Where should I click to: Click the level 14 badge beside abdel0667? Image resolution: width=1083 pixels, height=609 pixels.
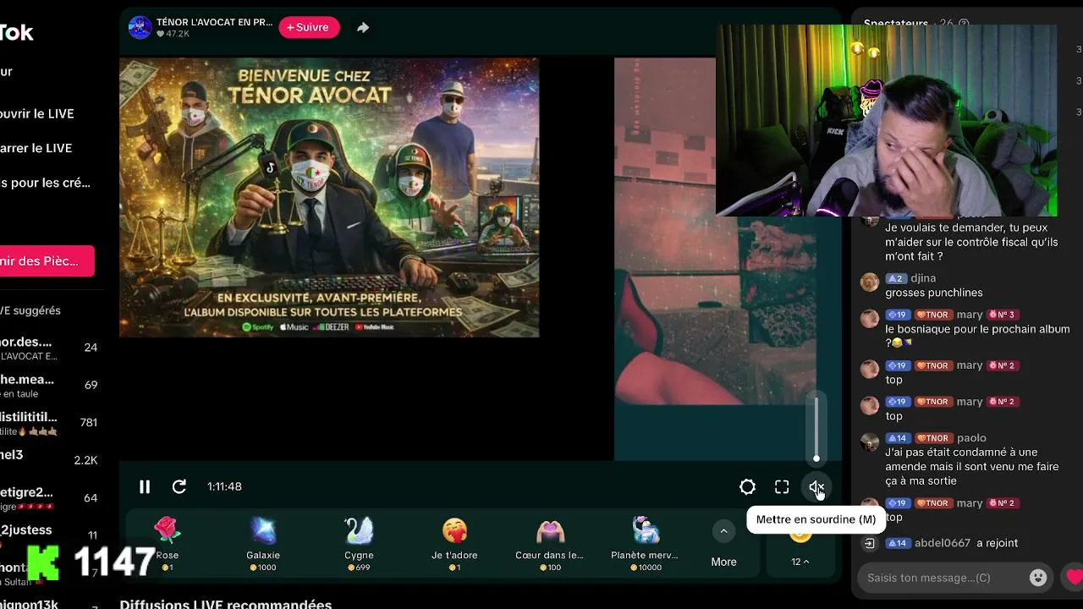(897, 543)
